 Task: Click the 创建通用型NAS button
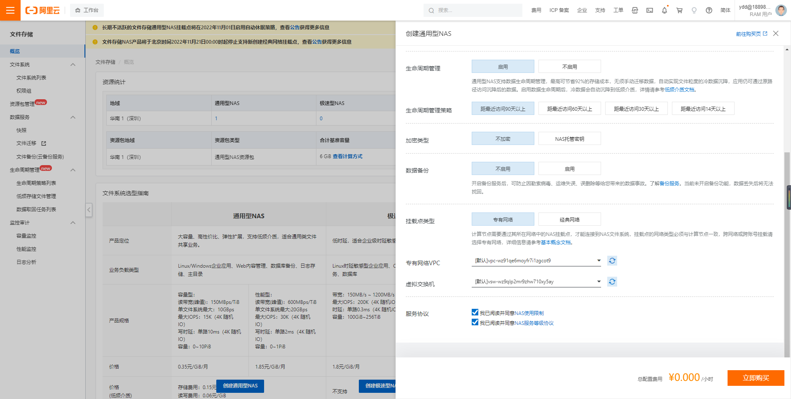(x=240, y=386)
